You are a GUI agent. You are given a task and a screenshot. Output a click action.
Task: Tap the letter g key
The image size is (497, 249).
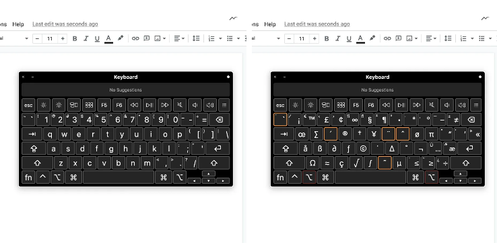point(111,148)
